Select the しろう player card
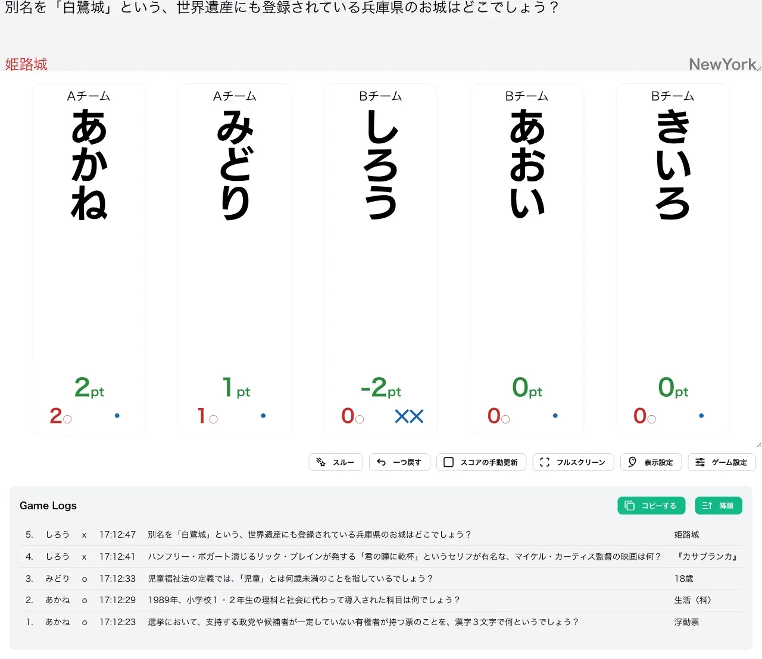 click(x=381, y=259)
